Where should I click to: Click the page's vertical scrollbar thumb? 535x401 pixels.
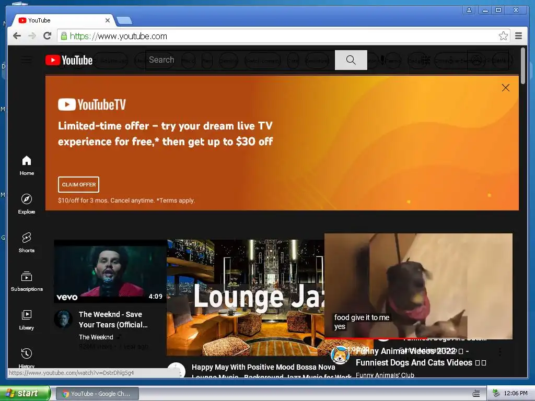(522, 66)
